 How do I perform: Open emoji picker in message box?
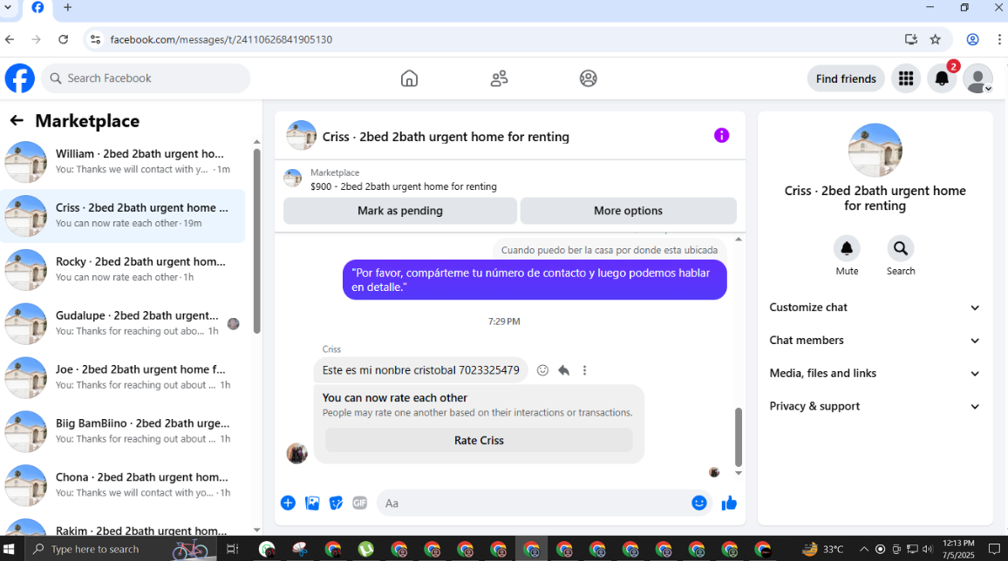coord(698,504)
